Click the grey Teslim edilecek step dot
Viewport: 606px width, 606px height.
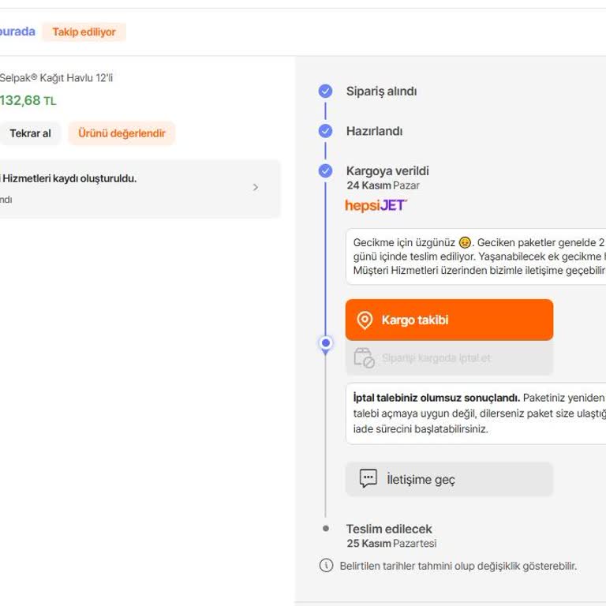click(x=326, y=529)
